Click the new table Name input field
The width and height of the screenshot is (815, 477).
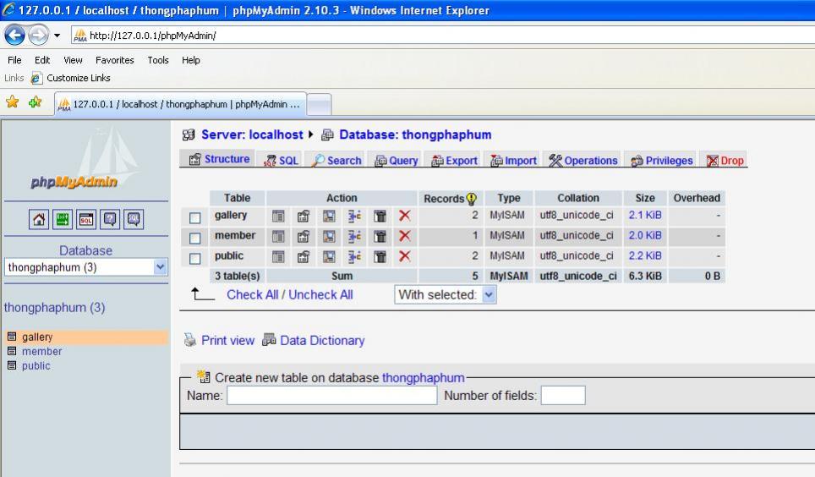click(x=331, y=396)
